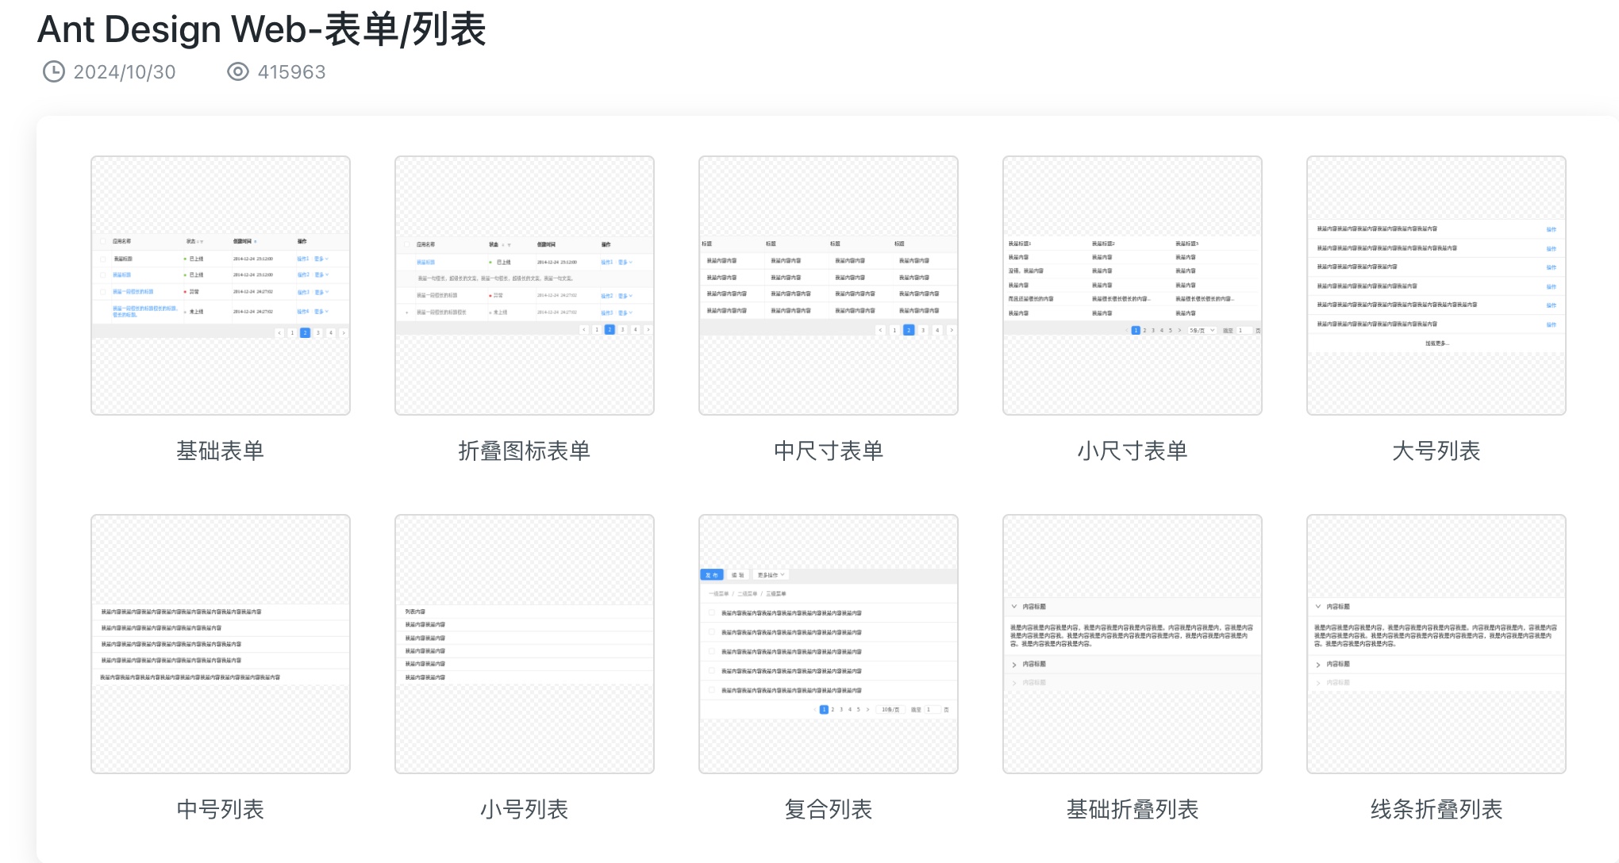Click the 线条折叠列表 caption label
Image resolution: width=1619 pixels, height=863 pixels.
(1436, 810)
